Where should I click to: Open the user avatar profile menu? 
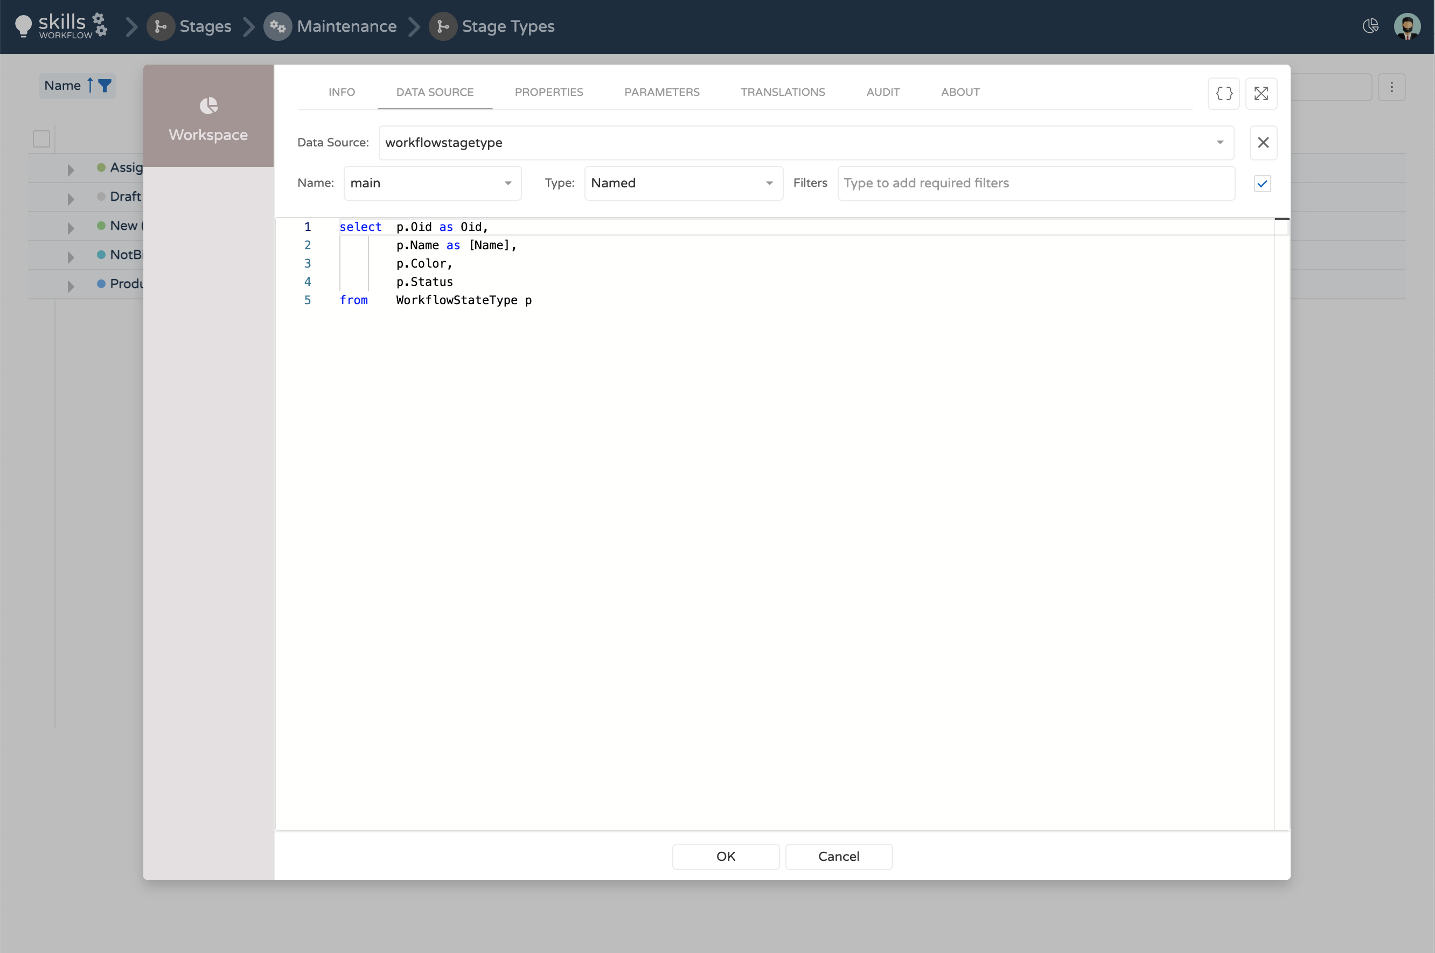(x=1407, y=27)
